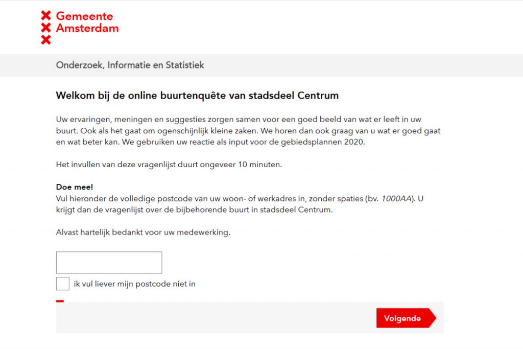Image resolution: width=523 pixels, height=349 pixels.
Task: Go to next page with Volgende
Action: coord(406,318)
